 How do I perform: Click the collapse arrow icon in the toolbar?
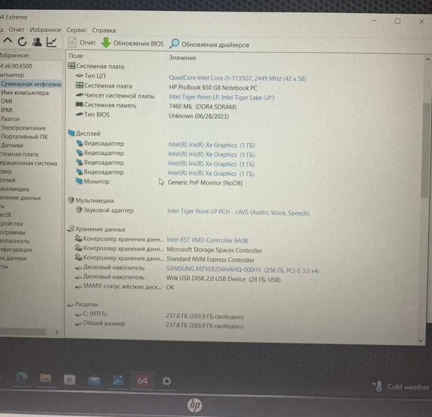7,41
